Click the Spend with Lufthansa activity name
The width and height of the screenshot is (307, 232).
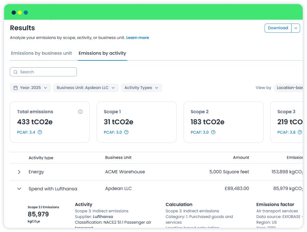(53, 189)
